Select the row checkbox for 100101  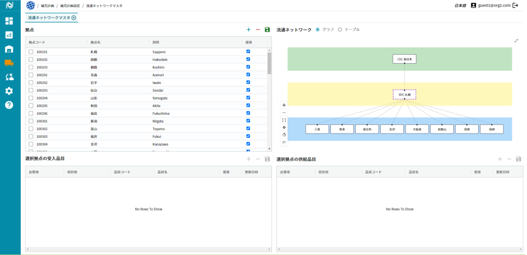[x=31, y=52]
